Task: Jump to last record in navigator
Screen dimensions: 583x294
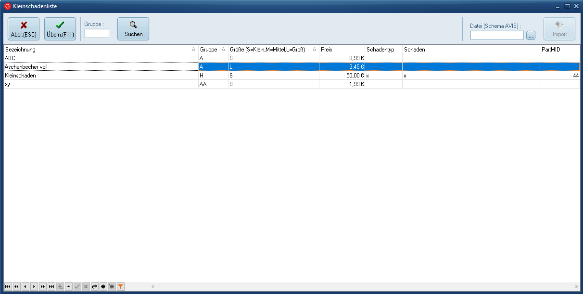Action: click(x=51, y=287)
